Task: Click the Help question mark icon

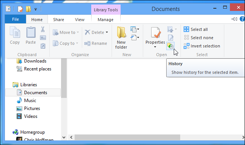Action: [242, 19]
